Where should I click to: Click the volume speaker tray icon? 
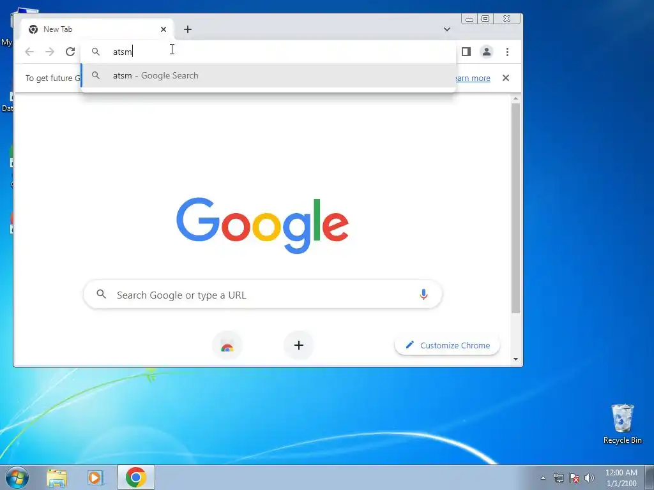589,478
